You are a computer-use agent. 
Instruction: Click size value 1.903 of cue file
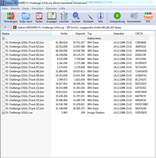64,113
